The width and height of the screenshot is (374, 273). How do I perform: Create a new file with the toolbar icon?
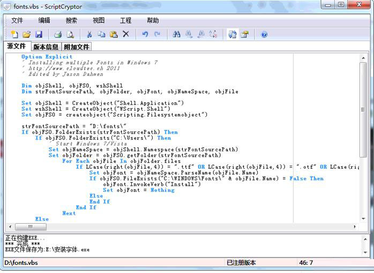pos(14,35)
